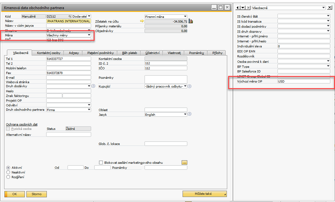The image size is (335, 202).
Task: Click the Glob. č. lokace field
Action: point(166,144)
